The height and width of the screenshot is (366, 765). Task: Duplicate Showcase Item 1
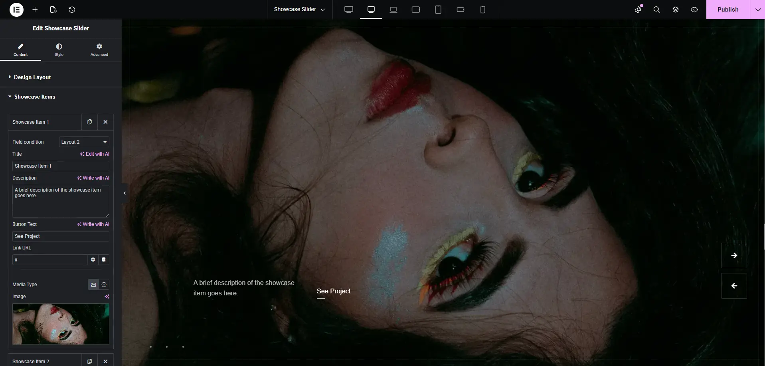[x=89, y=122]
